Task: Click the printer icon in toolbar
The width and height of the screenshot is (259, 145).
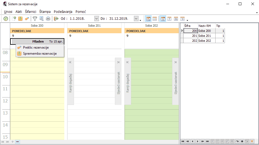Action: (x=48, y=19)
